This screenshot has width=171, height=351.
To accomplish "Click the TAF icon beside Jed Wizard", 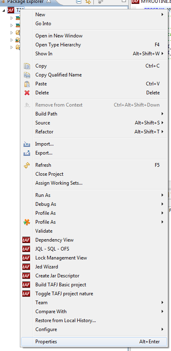I will pyautogui.click(x=26, y=267).
